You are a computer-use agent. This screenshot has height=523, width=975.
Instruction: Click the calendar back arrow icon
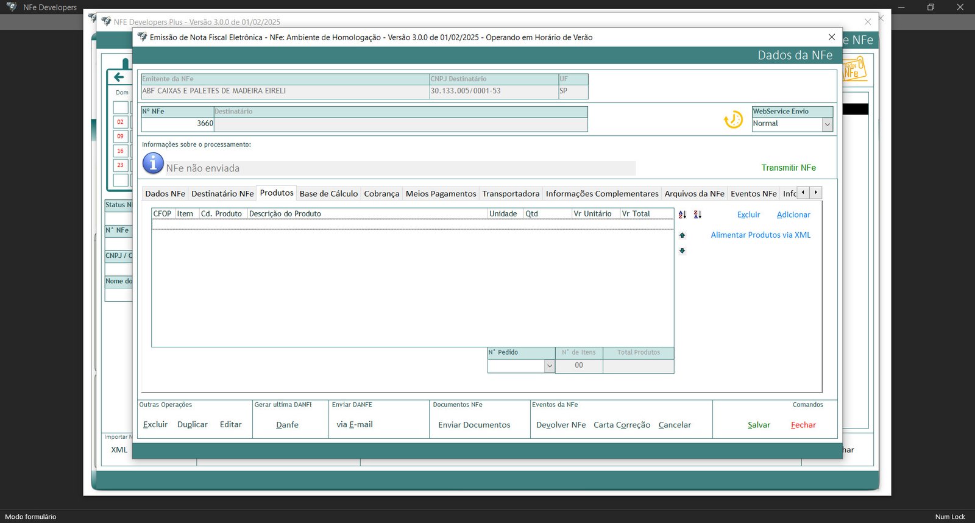point(119,77)
